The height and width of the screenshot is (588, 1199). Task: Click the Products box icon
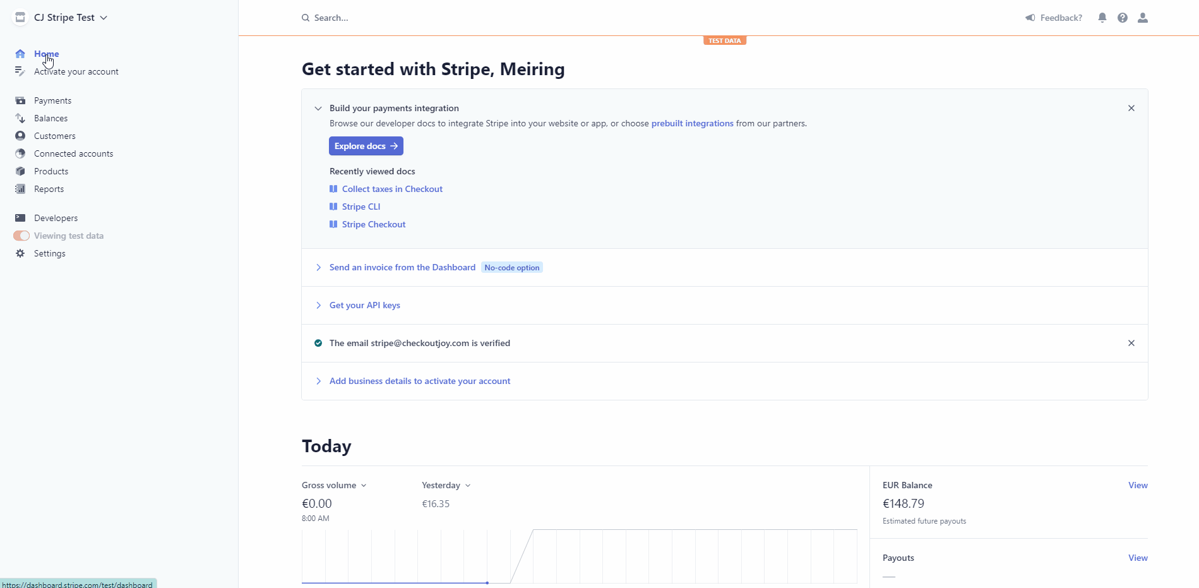point(20,171)
